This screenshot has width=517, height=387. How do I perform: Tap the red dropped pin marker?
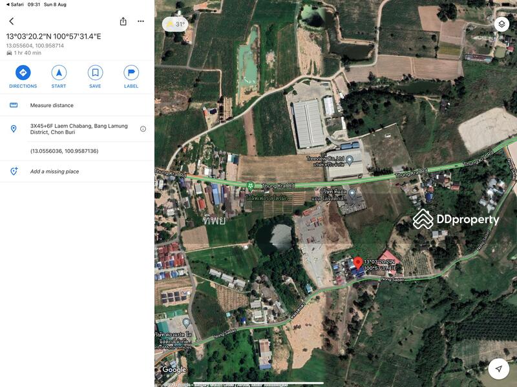pyautogui.click(x=358, y=263)
